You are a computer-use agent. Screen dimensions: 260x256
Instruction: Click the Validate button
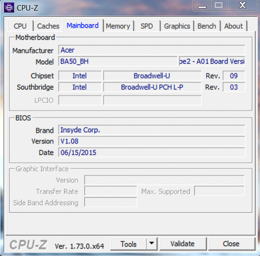click(183, 243)
